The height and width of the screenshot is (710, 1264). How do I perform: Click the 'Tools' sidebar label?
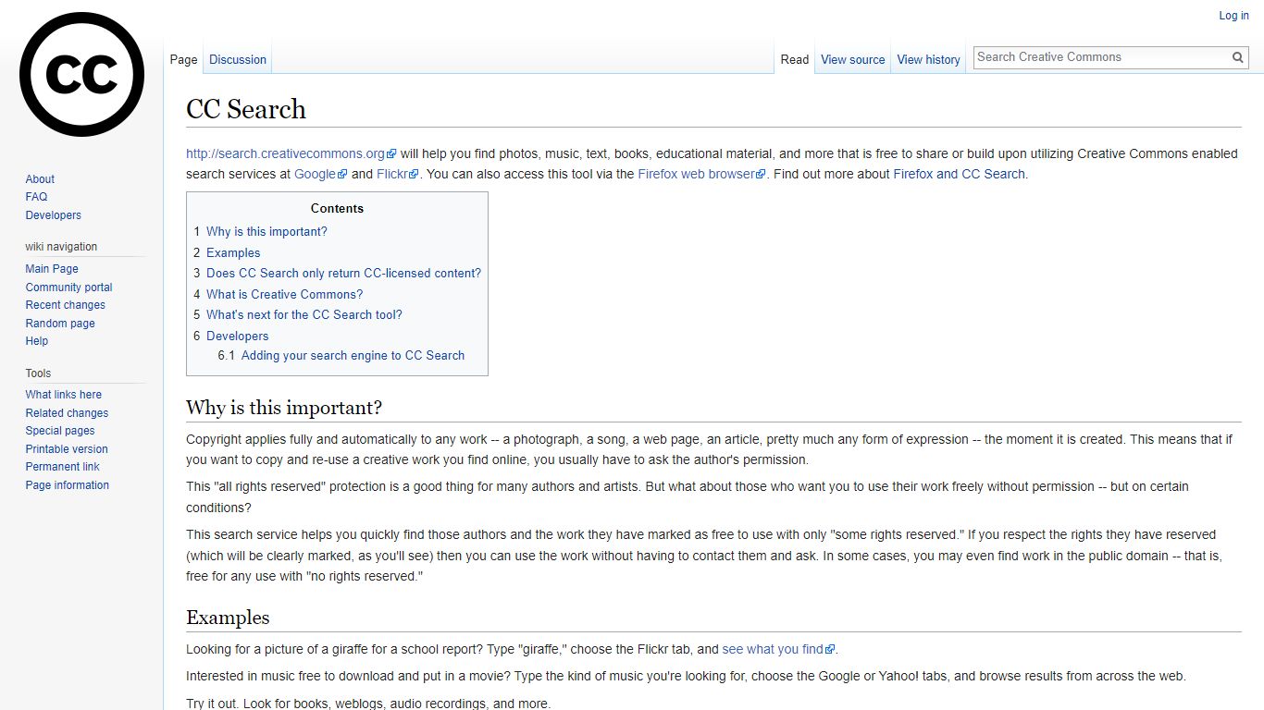pyautogui.click(x=38, y=373)
